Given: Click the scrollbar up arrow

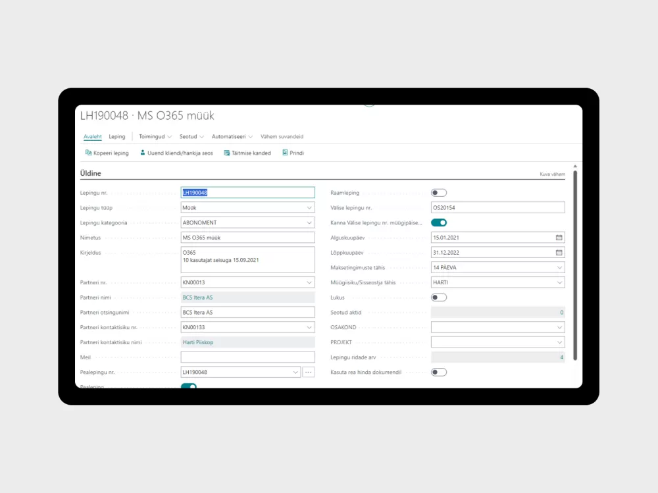Looking at the screenshot, I should (575, 167).
